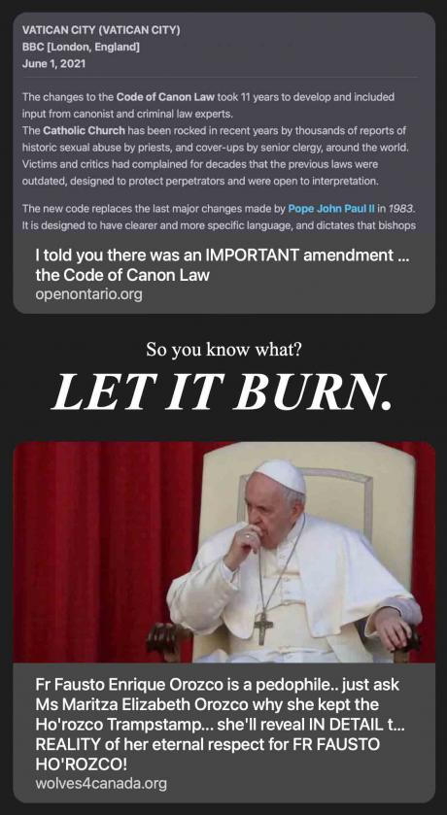The image size is (447, 815).
Task: Open the openontario.org link preview card
Action: click(224, 162)
